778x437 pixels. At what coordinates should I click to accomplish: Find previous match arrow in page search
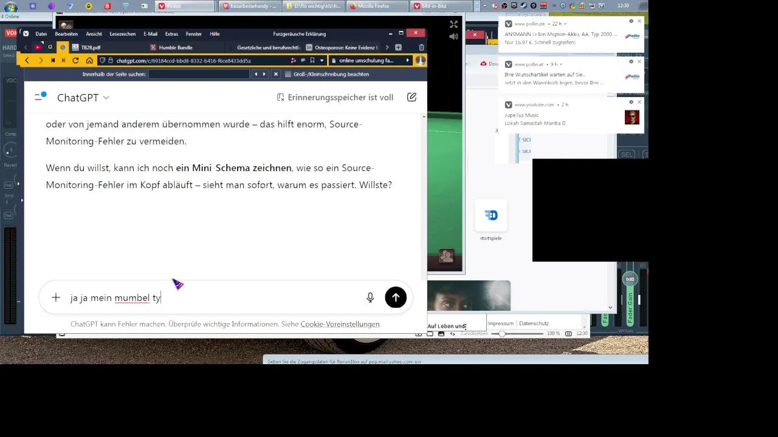coord(255,74)
